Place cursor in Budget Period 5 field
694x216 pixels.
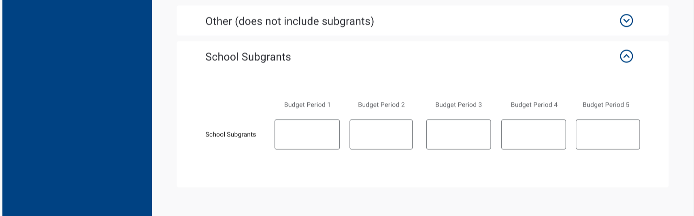607,134
